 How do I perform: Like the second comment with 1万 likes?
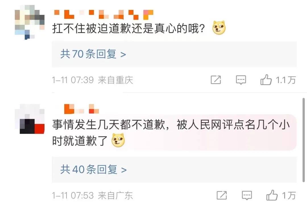coord(272,195)
